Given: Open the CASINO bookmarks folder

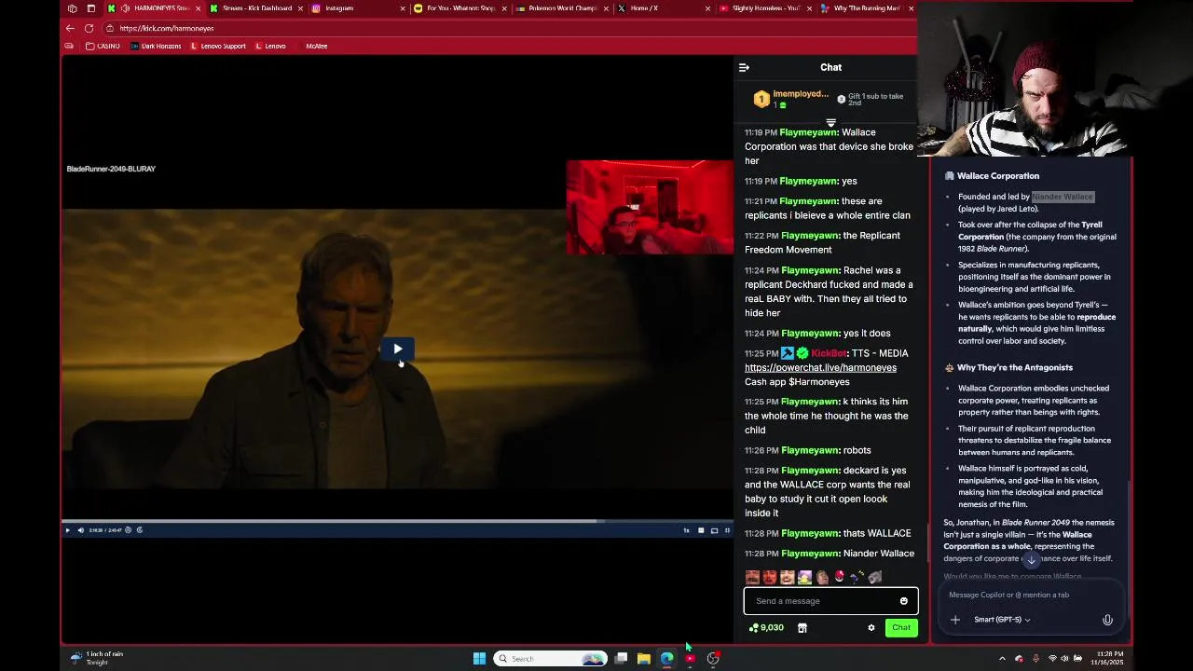Looking at the screenshot, I should [x=103, y=46].
